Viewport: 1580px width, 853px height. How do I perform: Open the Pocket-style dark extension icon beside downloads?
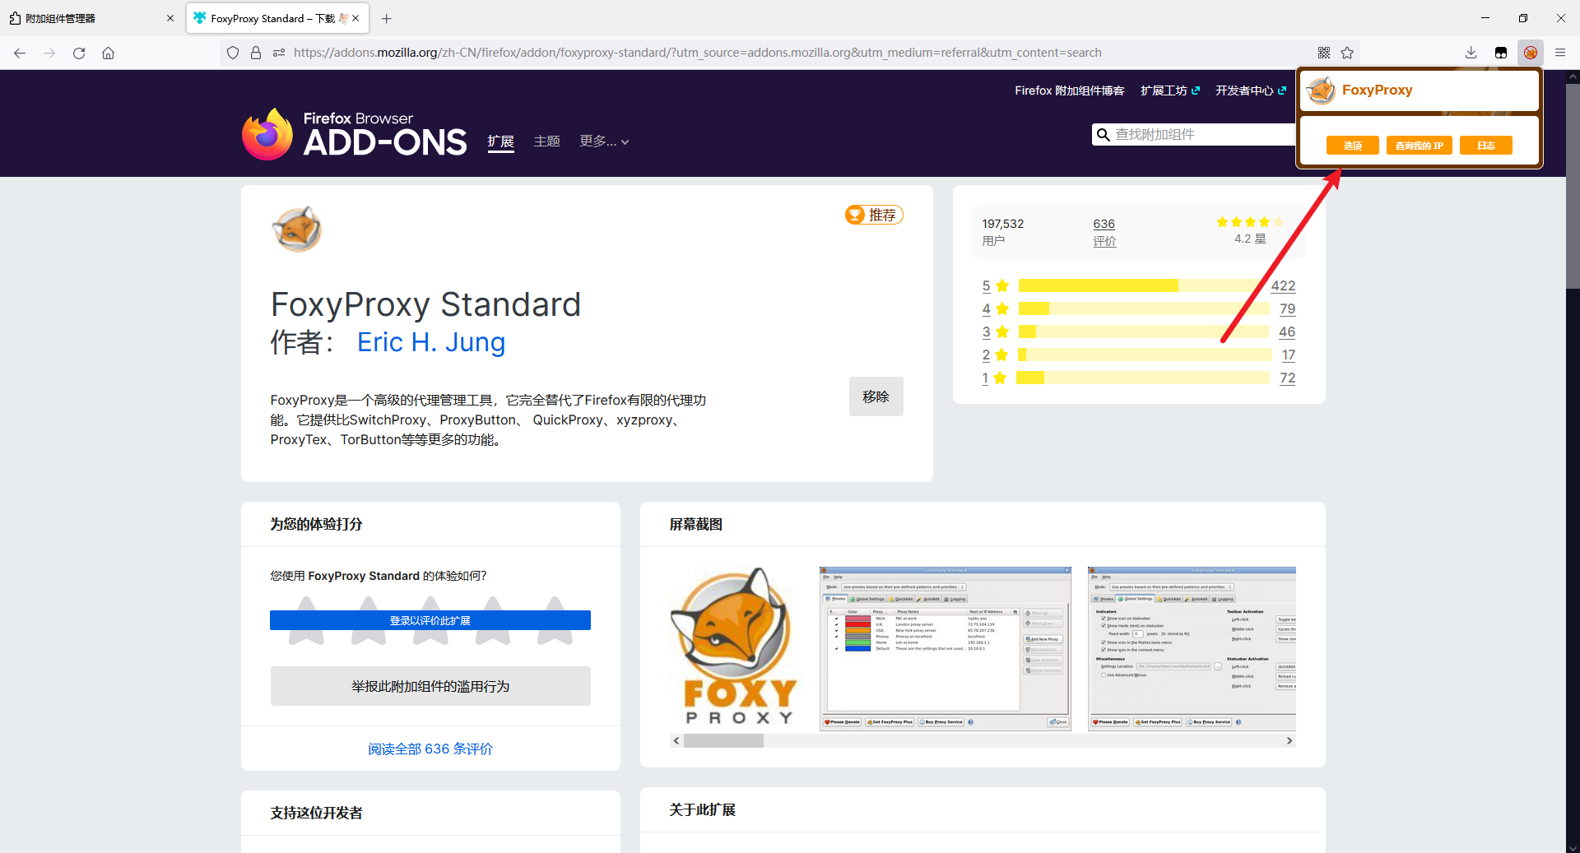pos(1500,53)
